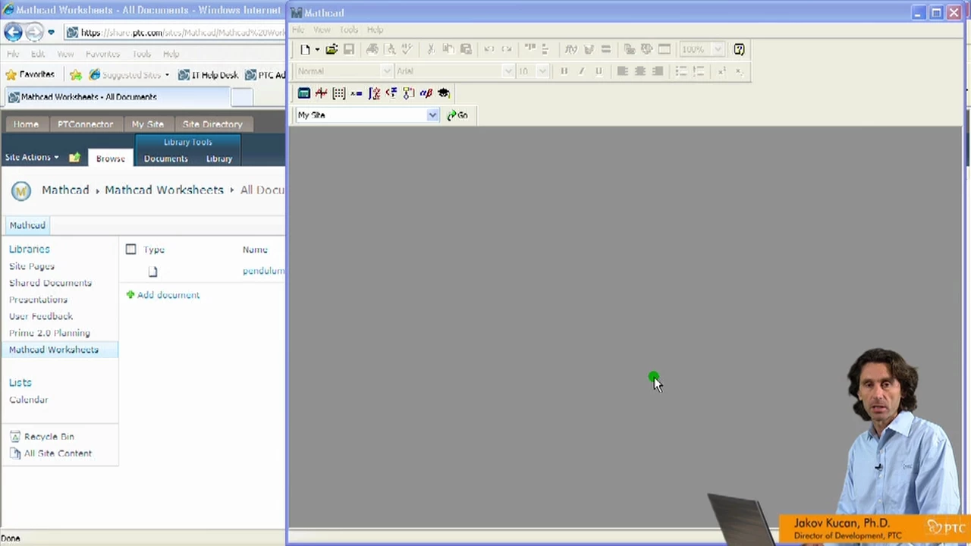The height and width of the screenshot is (546, 971).
Task: Open the Calculator toolbar in Mathcad
Action: click(x=303, y=93)
